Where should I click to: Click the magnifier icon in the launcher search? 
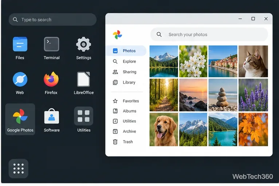point(15,20)
